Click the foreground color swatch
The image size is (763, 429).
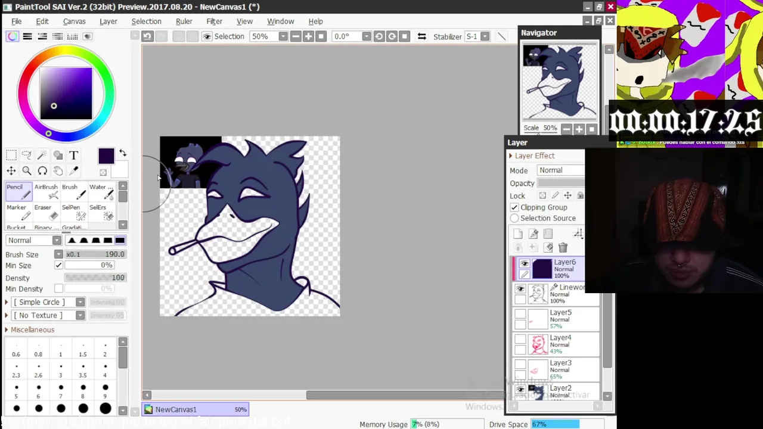pos(106,156)
